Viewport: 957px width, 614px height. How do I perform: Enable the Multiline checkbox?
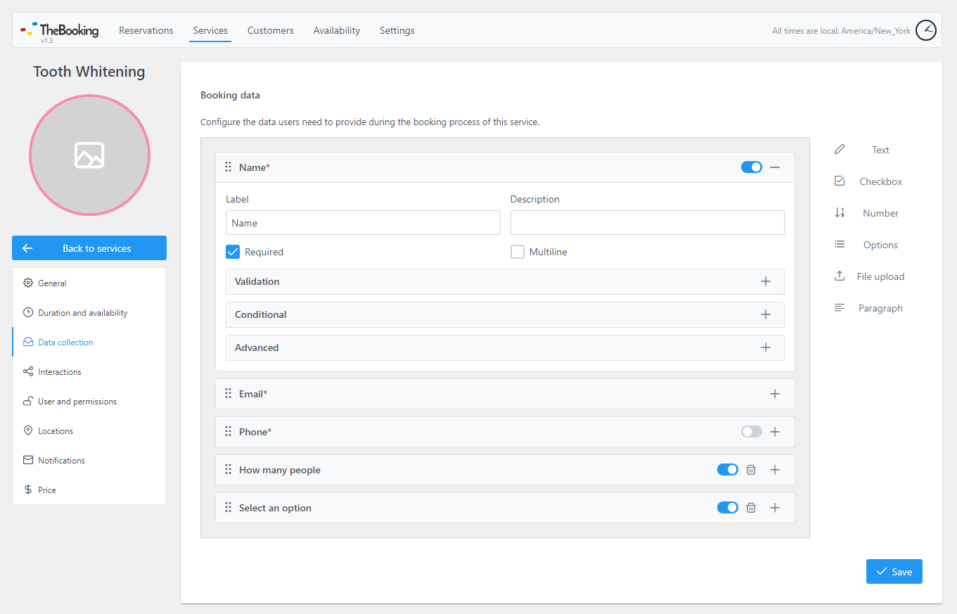518,252
